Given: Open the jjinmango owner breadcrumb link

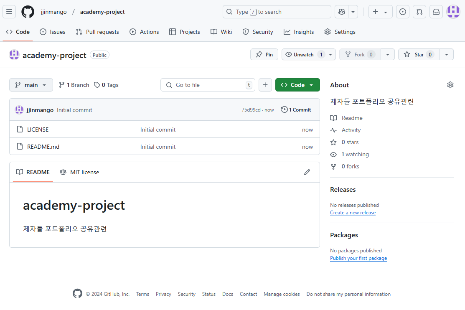Looking at the screenshot, I should (x=53, y=12).
